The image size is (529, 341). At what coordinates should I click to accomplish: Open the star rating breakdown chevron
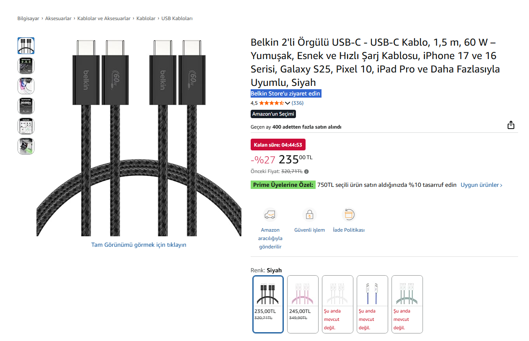[x=288, y=103]
